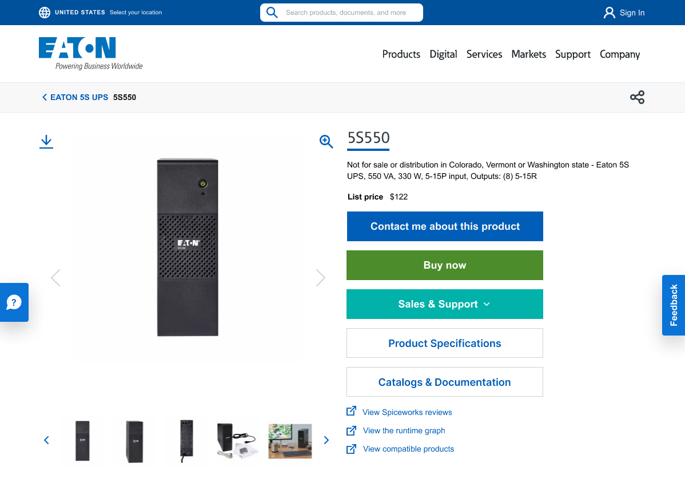Click the Eaton logo
The height and width of the screenshot is (487, 685).
[77, 48]
